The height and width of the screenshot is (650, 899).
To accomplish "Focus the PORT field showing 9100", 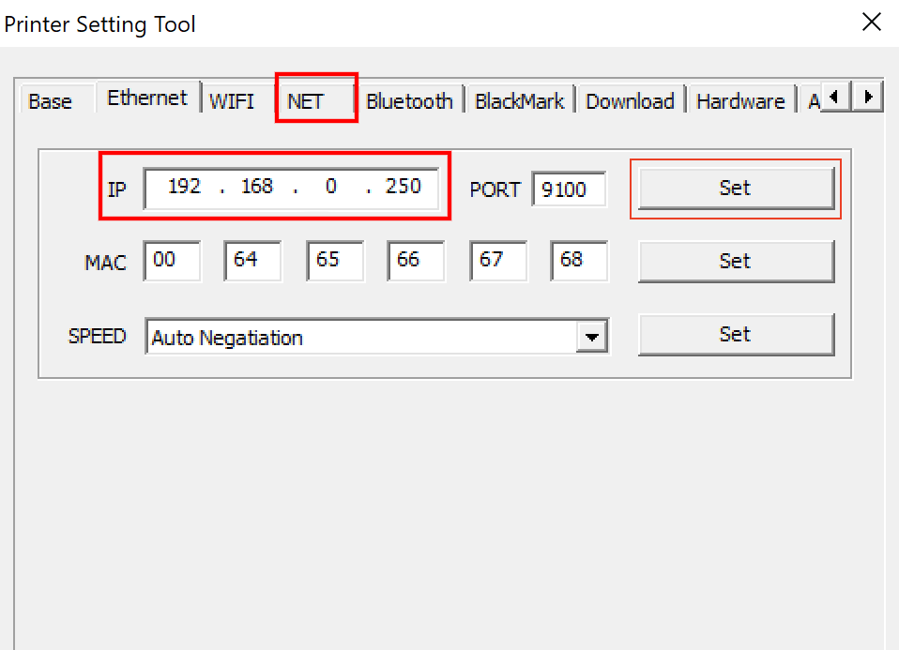I will pyautogui.click(x=569, y=189).
